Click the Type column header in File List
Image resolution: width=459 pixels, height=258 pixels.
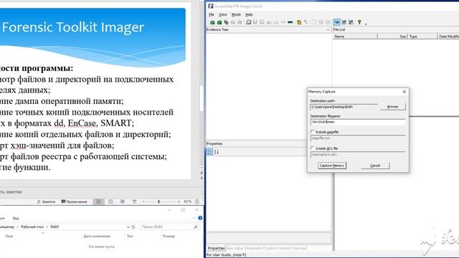click(422, 37)
